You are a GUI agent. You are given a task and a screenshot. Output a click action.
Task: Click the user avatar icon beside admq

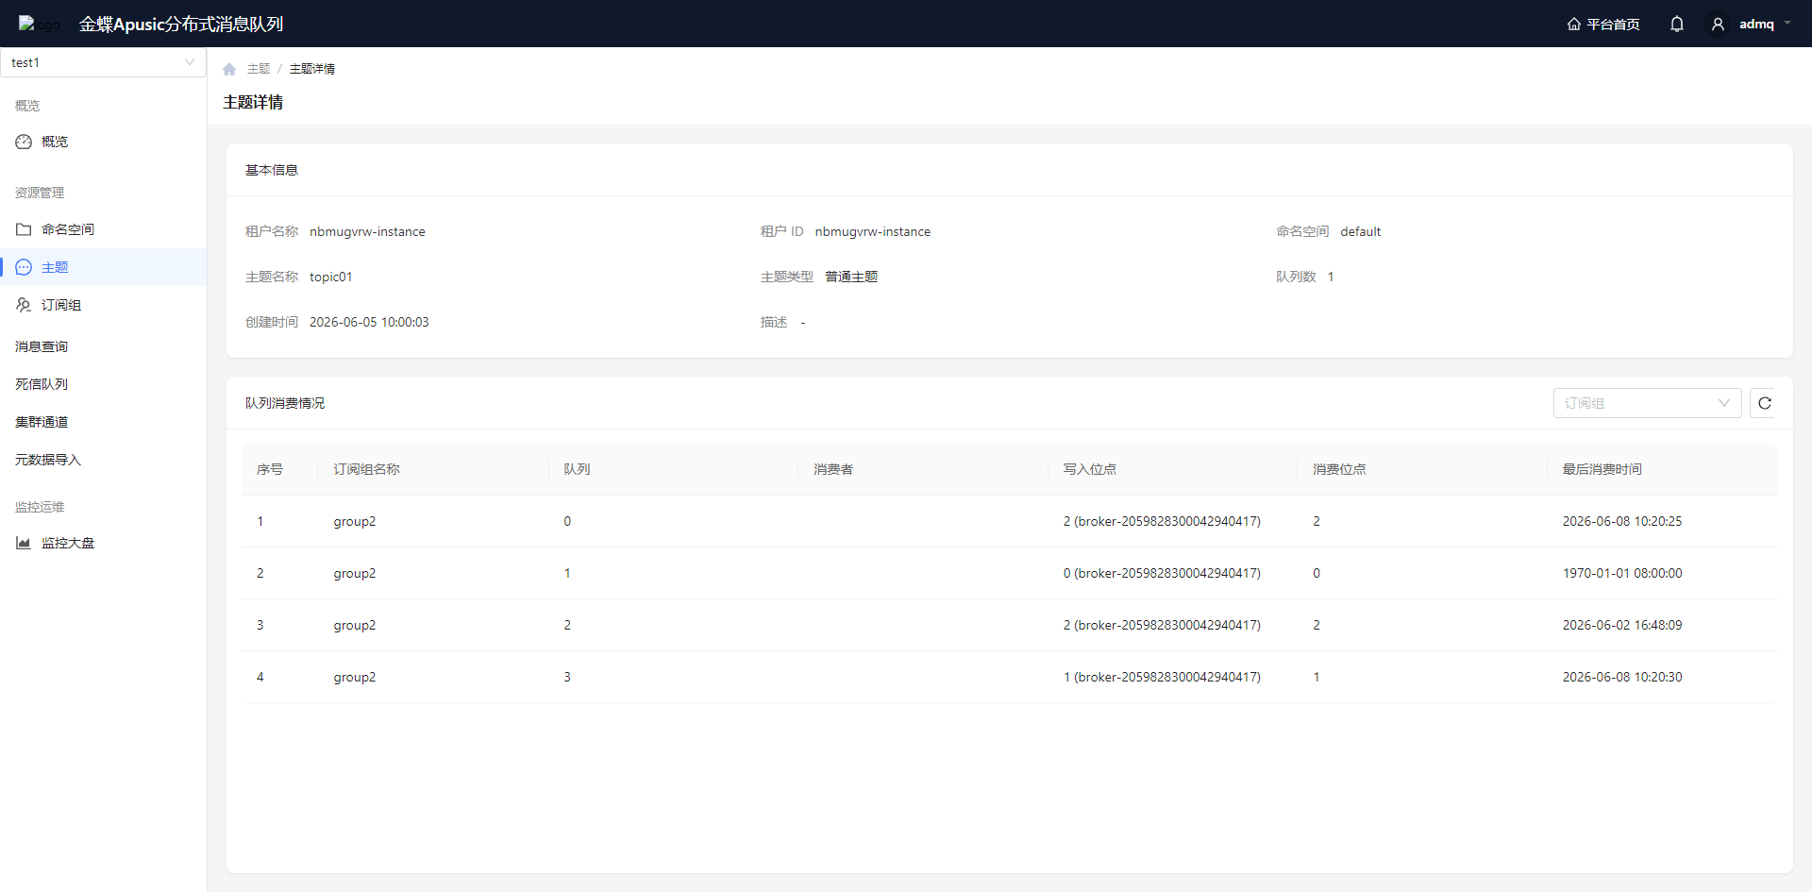tap(1718, 25)
